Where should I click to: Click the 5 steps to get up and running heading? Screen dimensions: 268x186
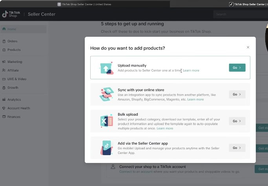(x=132, y=24)
